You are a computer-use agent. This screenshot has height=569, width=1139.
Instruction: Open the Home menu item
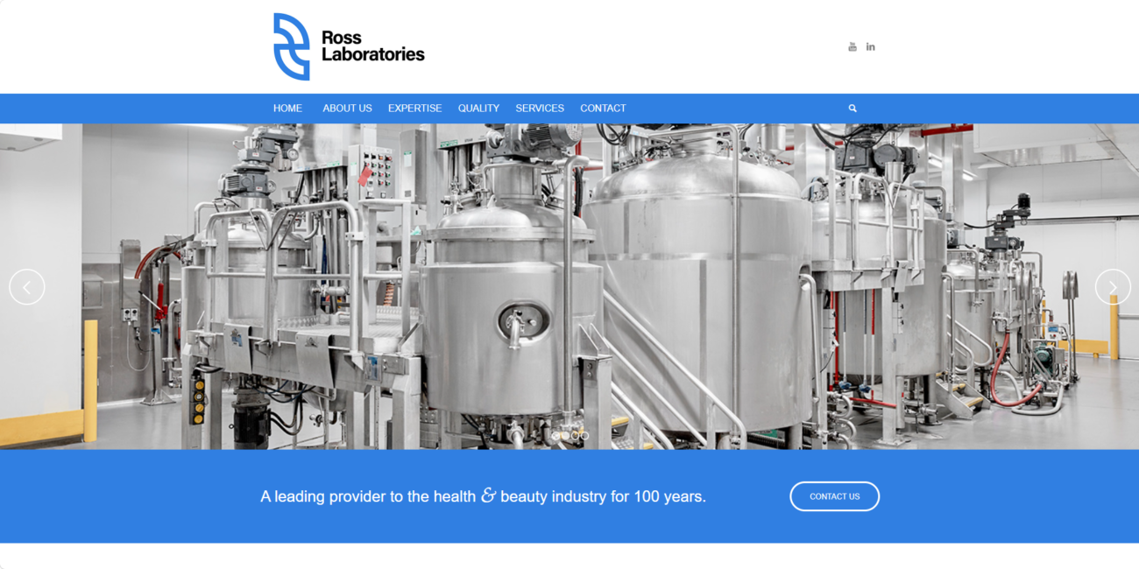287,109
